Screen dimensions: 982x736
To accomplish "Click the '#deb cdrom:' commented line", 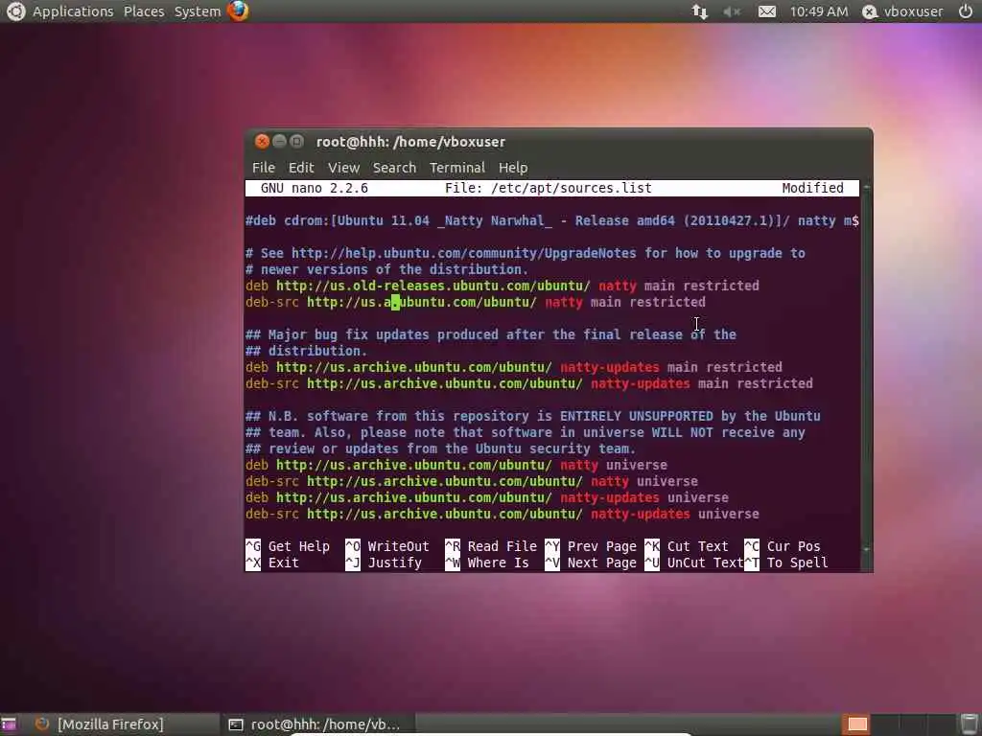I will (x=551, y=221).
